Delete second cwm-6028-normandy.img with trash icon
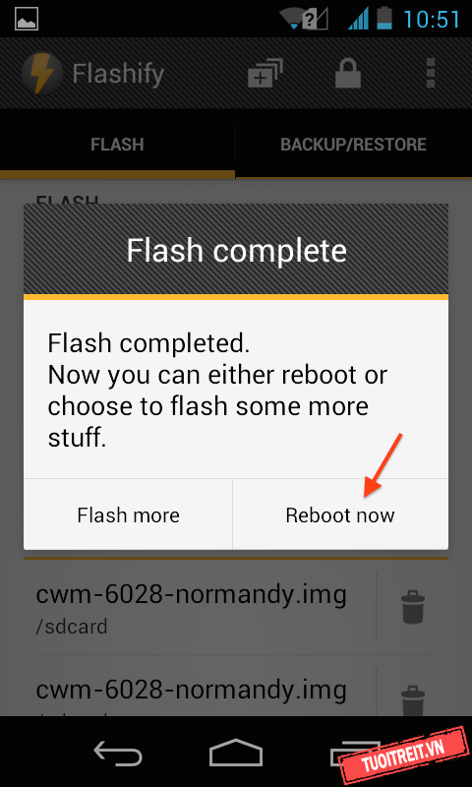The width and height of the screenshot is (472, 787). (413, 700)
